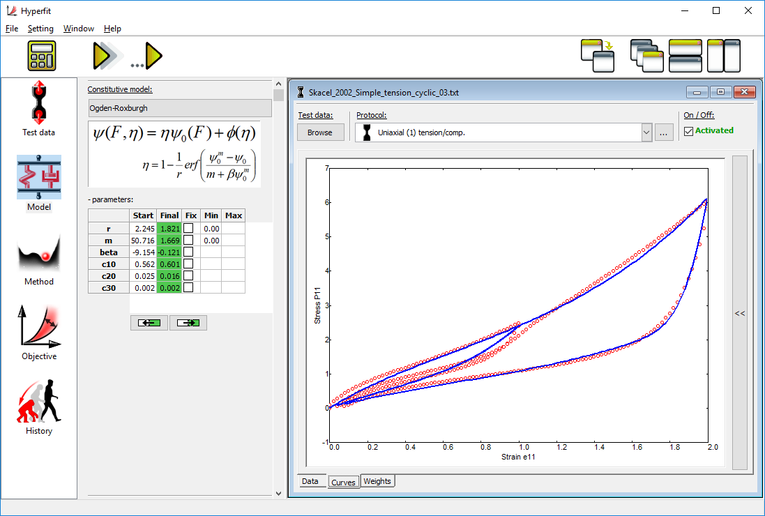Collapse the side panel with << button
Viewport: 765px width, 516px height.
pos(739,313)
